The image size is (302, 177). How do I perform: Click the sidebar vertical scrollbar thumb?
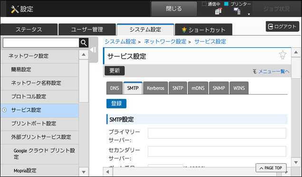(x=84, y=81)
